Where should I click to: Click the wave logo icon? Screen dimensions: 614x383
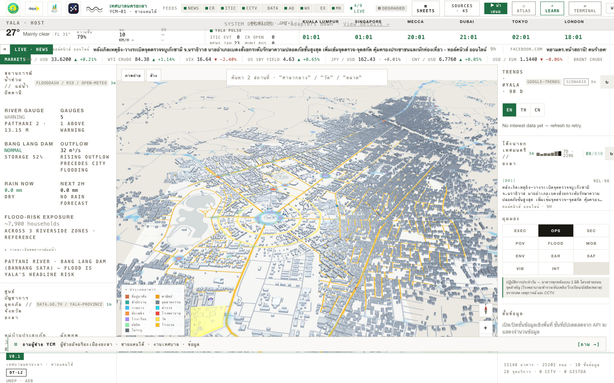[94, 8]
